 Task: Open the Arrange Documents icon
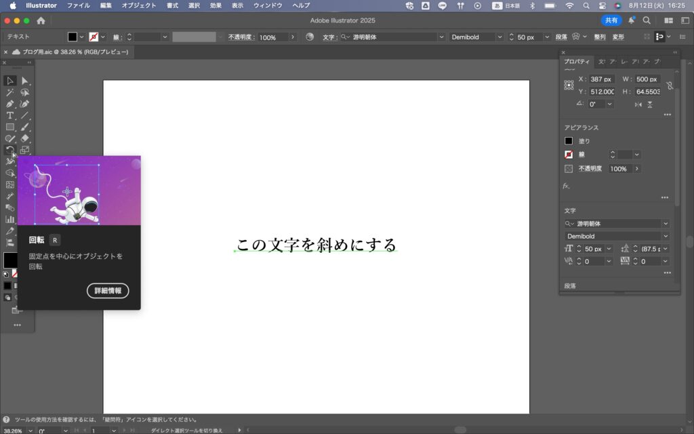[x=669, y=20]
